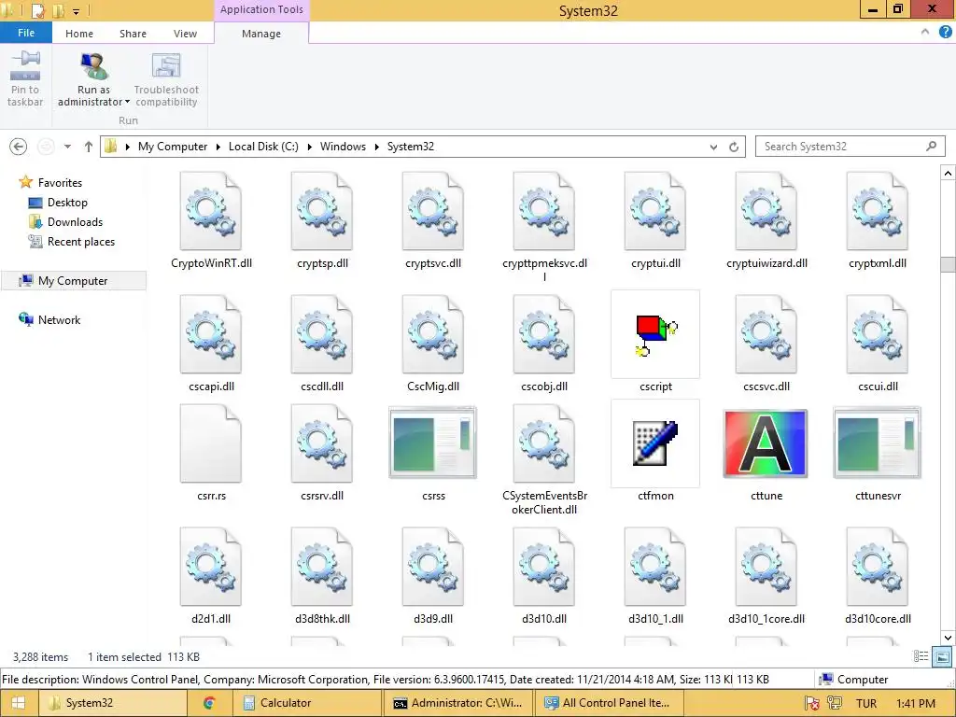Image resolution: width=956 pixels, height=717 pixels.
Task: Expand the Quick Access Toolbar customize arrow
Action: (77, 11)
